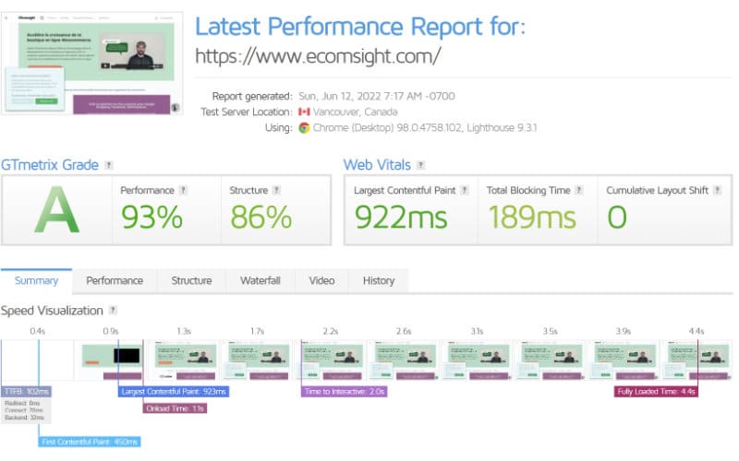Click the 93% Performance score

(151, 218)
